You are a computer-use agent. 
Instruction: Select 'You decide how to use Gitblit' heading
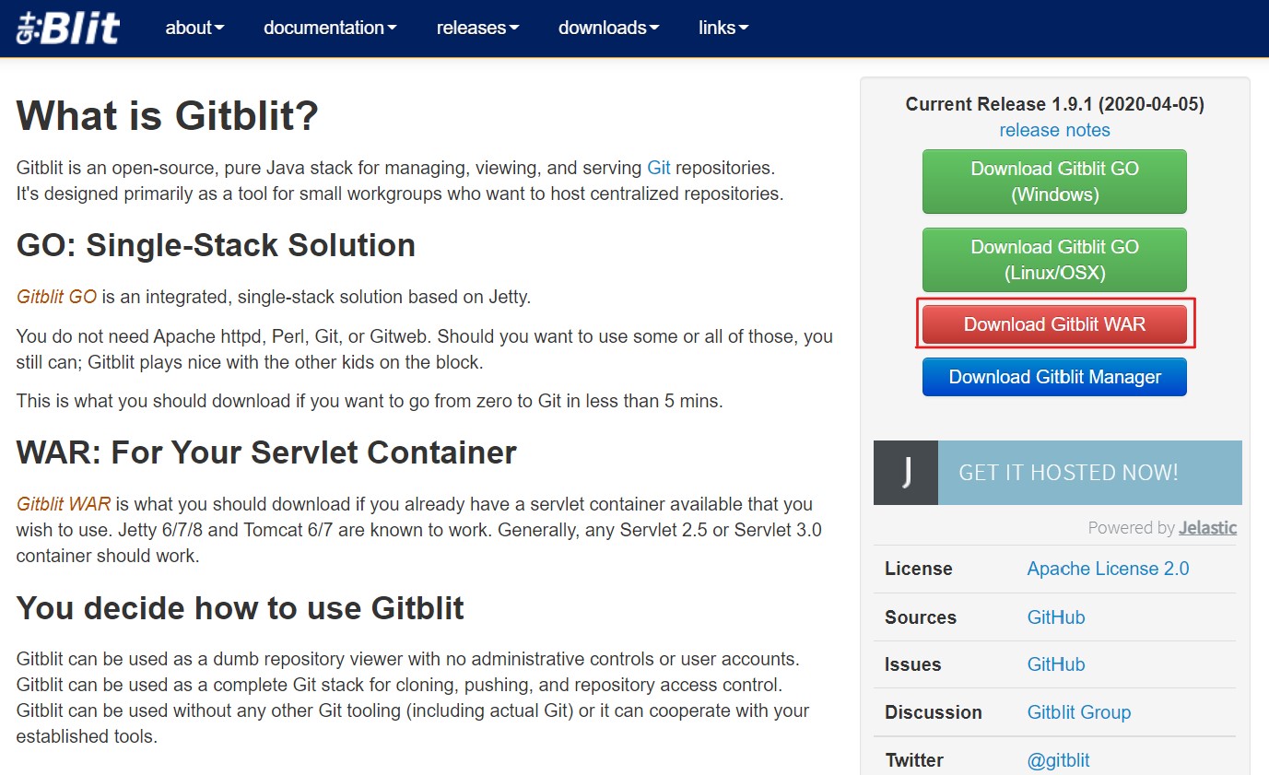point(240,608)
